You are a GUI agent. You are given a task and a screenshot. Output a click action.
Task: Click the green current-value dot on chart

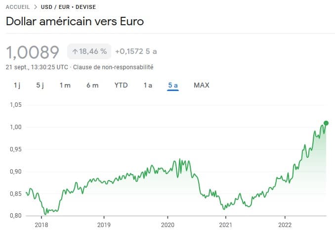[x=326, y=123]
